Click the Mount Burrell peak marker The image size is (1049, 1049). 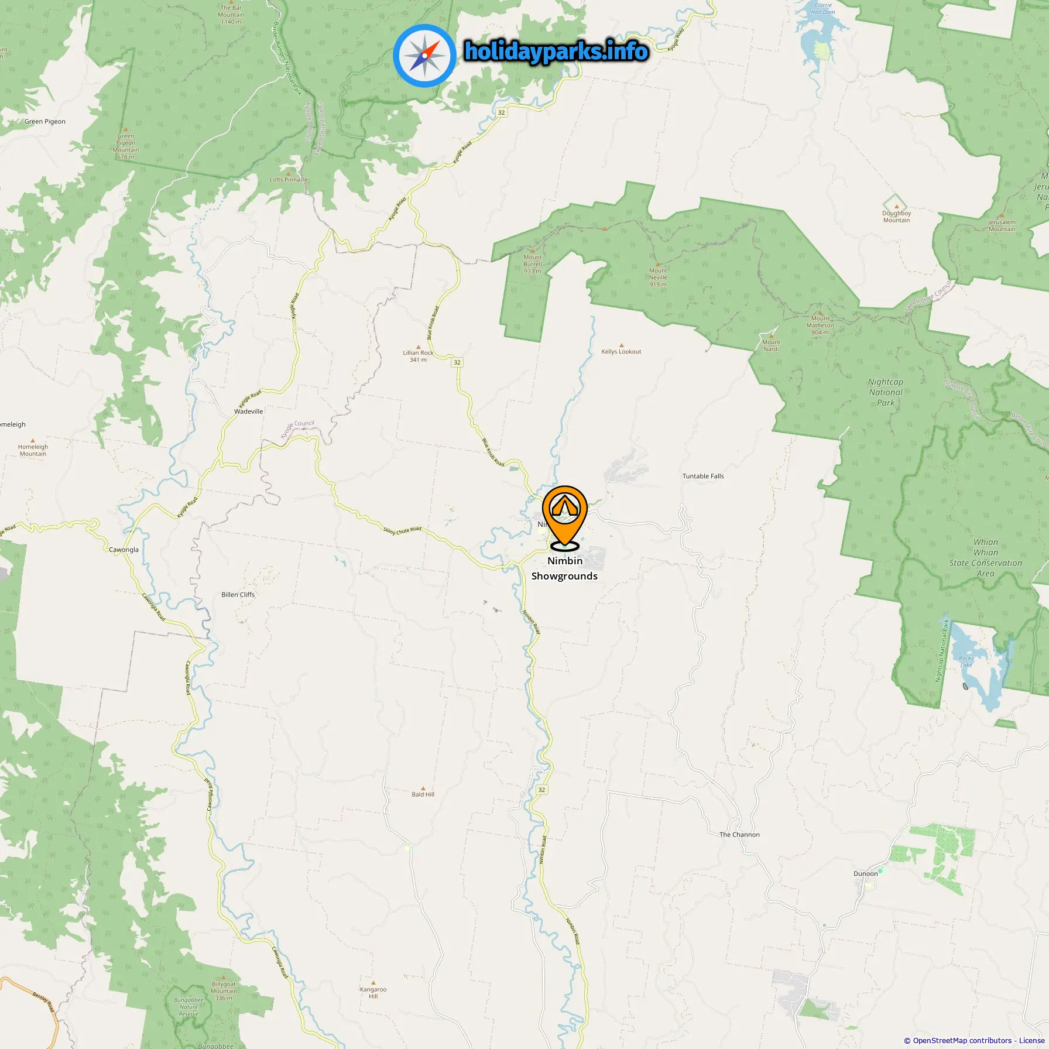pos(532,251)
